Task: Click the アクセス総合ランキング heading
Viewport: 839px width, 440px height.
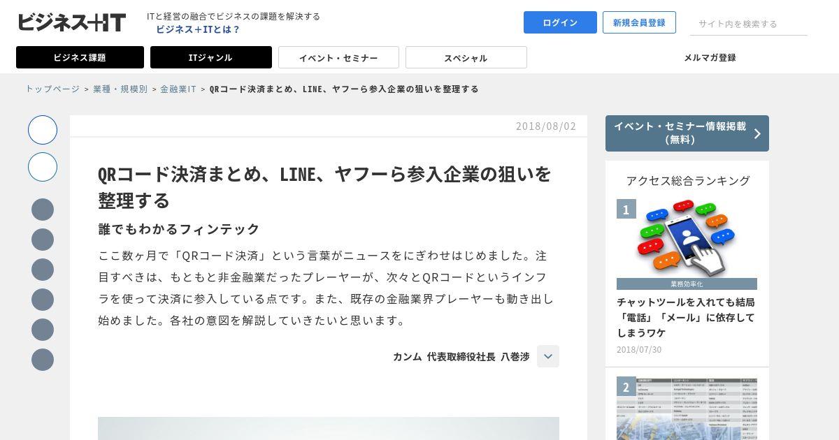Action: click(688, 180)
